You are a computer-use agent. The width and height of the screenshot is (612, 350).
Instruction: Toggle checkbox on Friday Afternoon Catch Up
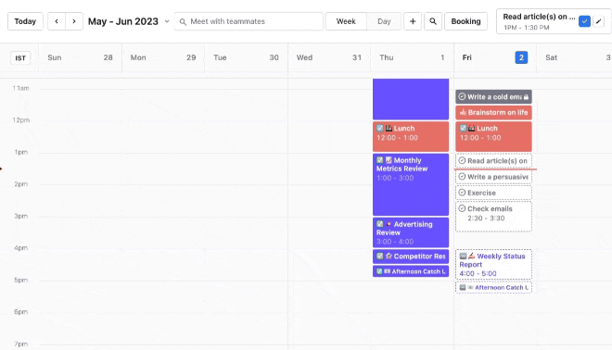pos(463,287)
